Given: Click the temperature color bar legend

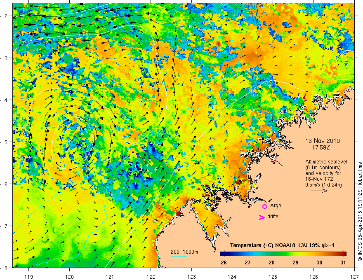Looking at the screenshot, I should tap(283, 254).
